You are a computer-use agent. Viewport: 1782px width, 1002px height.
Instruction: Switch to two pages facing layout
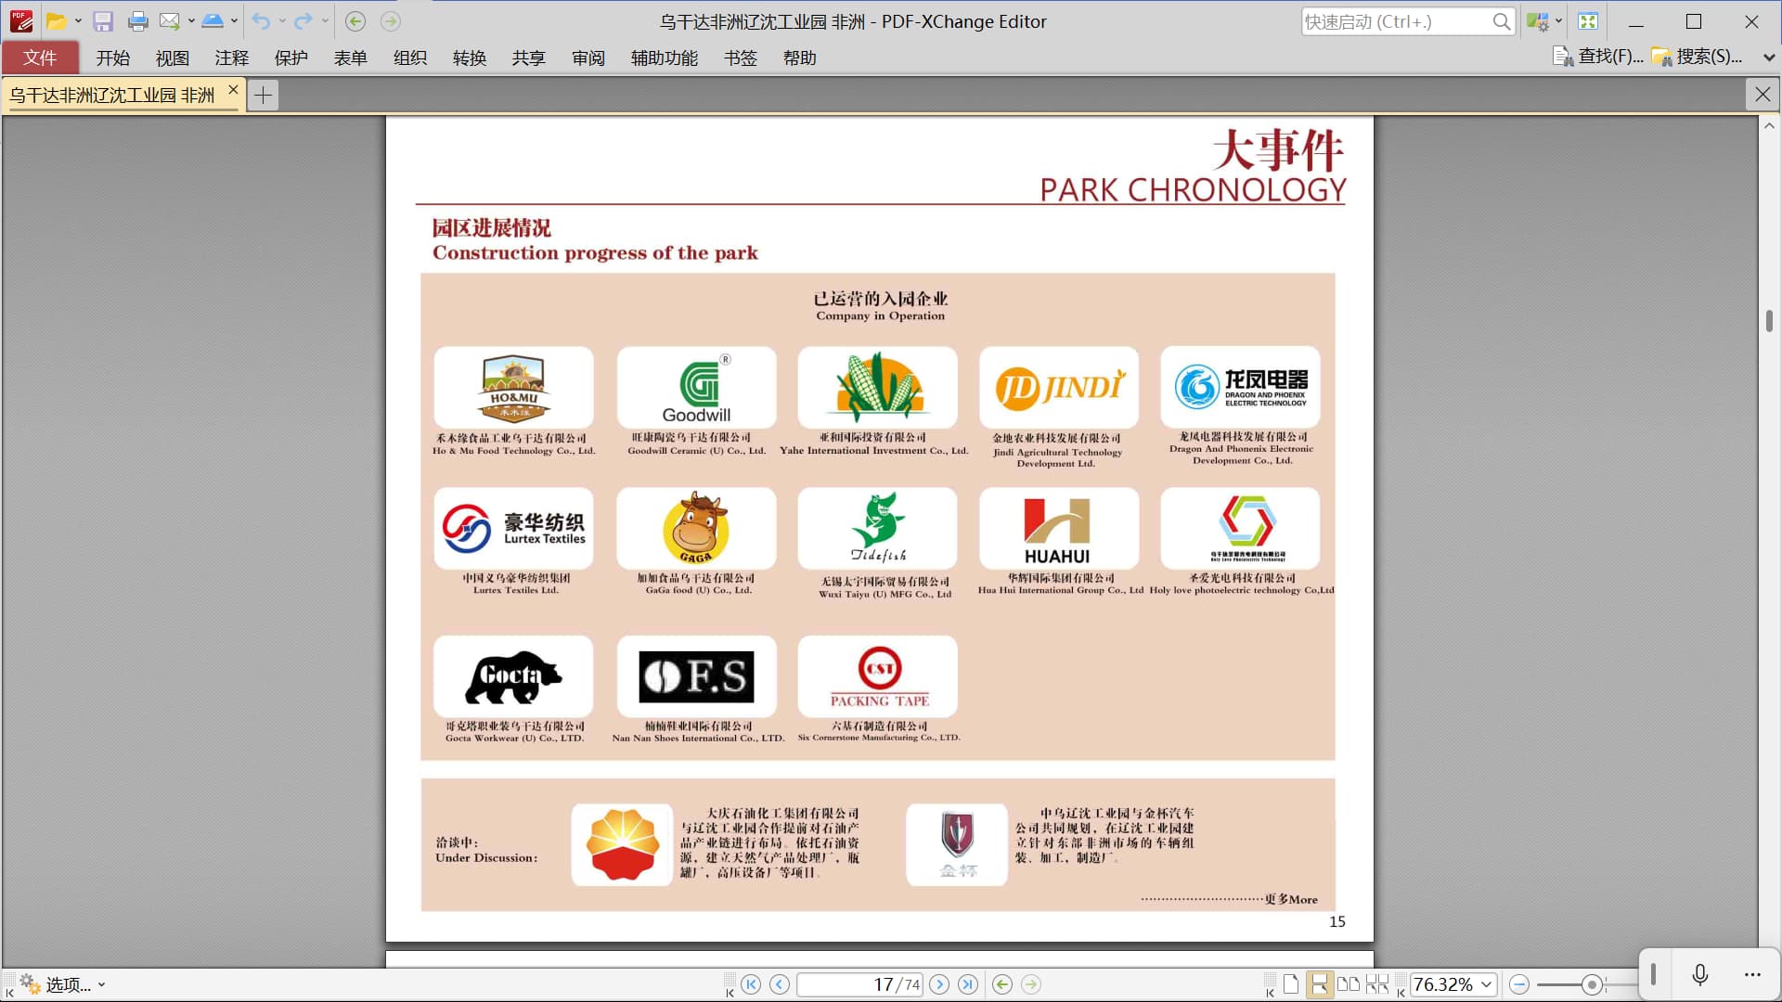[1348, 984]
